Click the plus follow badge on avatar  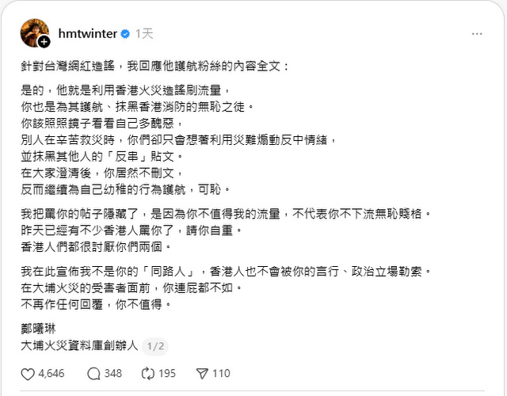[44, 42]
